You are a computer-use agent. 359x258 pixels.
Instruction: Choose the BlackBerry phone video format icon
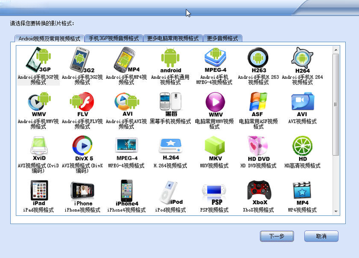[170, 104]
